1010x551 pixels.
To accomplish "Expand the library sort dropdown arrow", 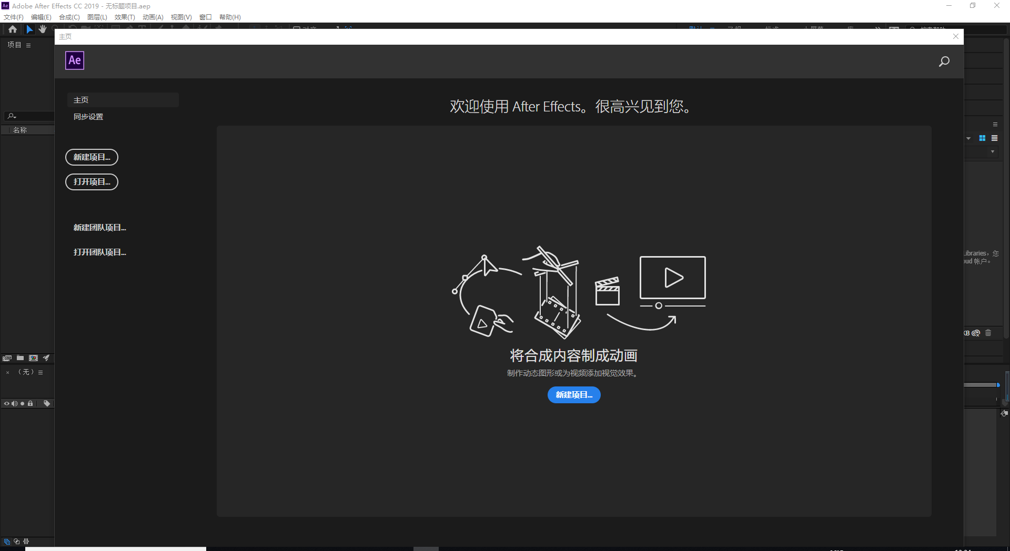I will point(993,152).
